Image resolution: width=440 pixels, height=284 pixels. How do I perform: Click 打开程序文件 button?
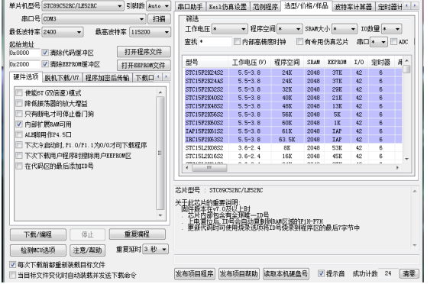pos(144,52)
